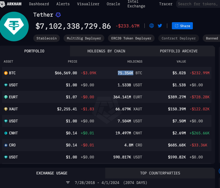Sort by the PRICE column header
Viewport: 220px width, 188px height.
73,62
